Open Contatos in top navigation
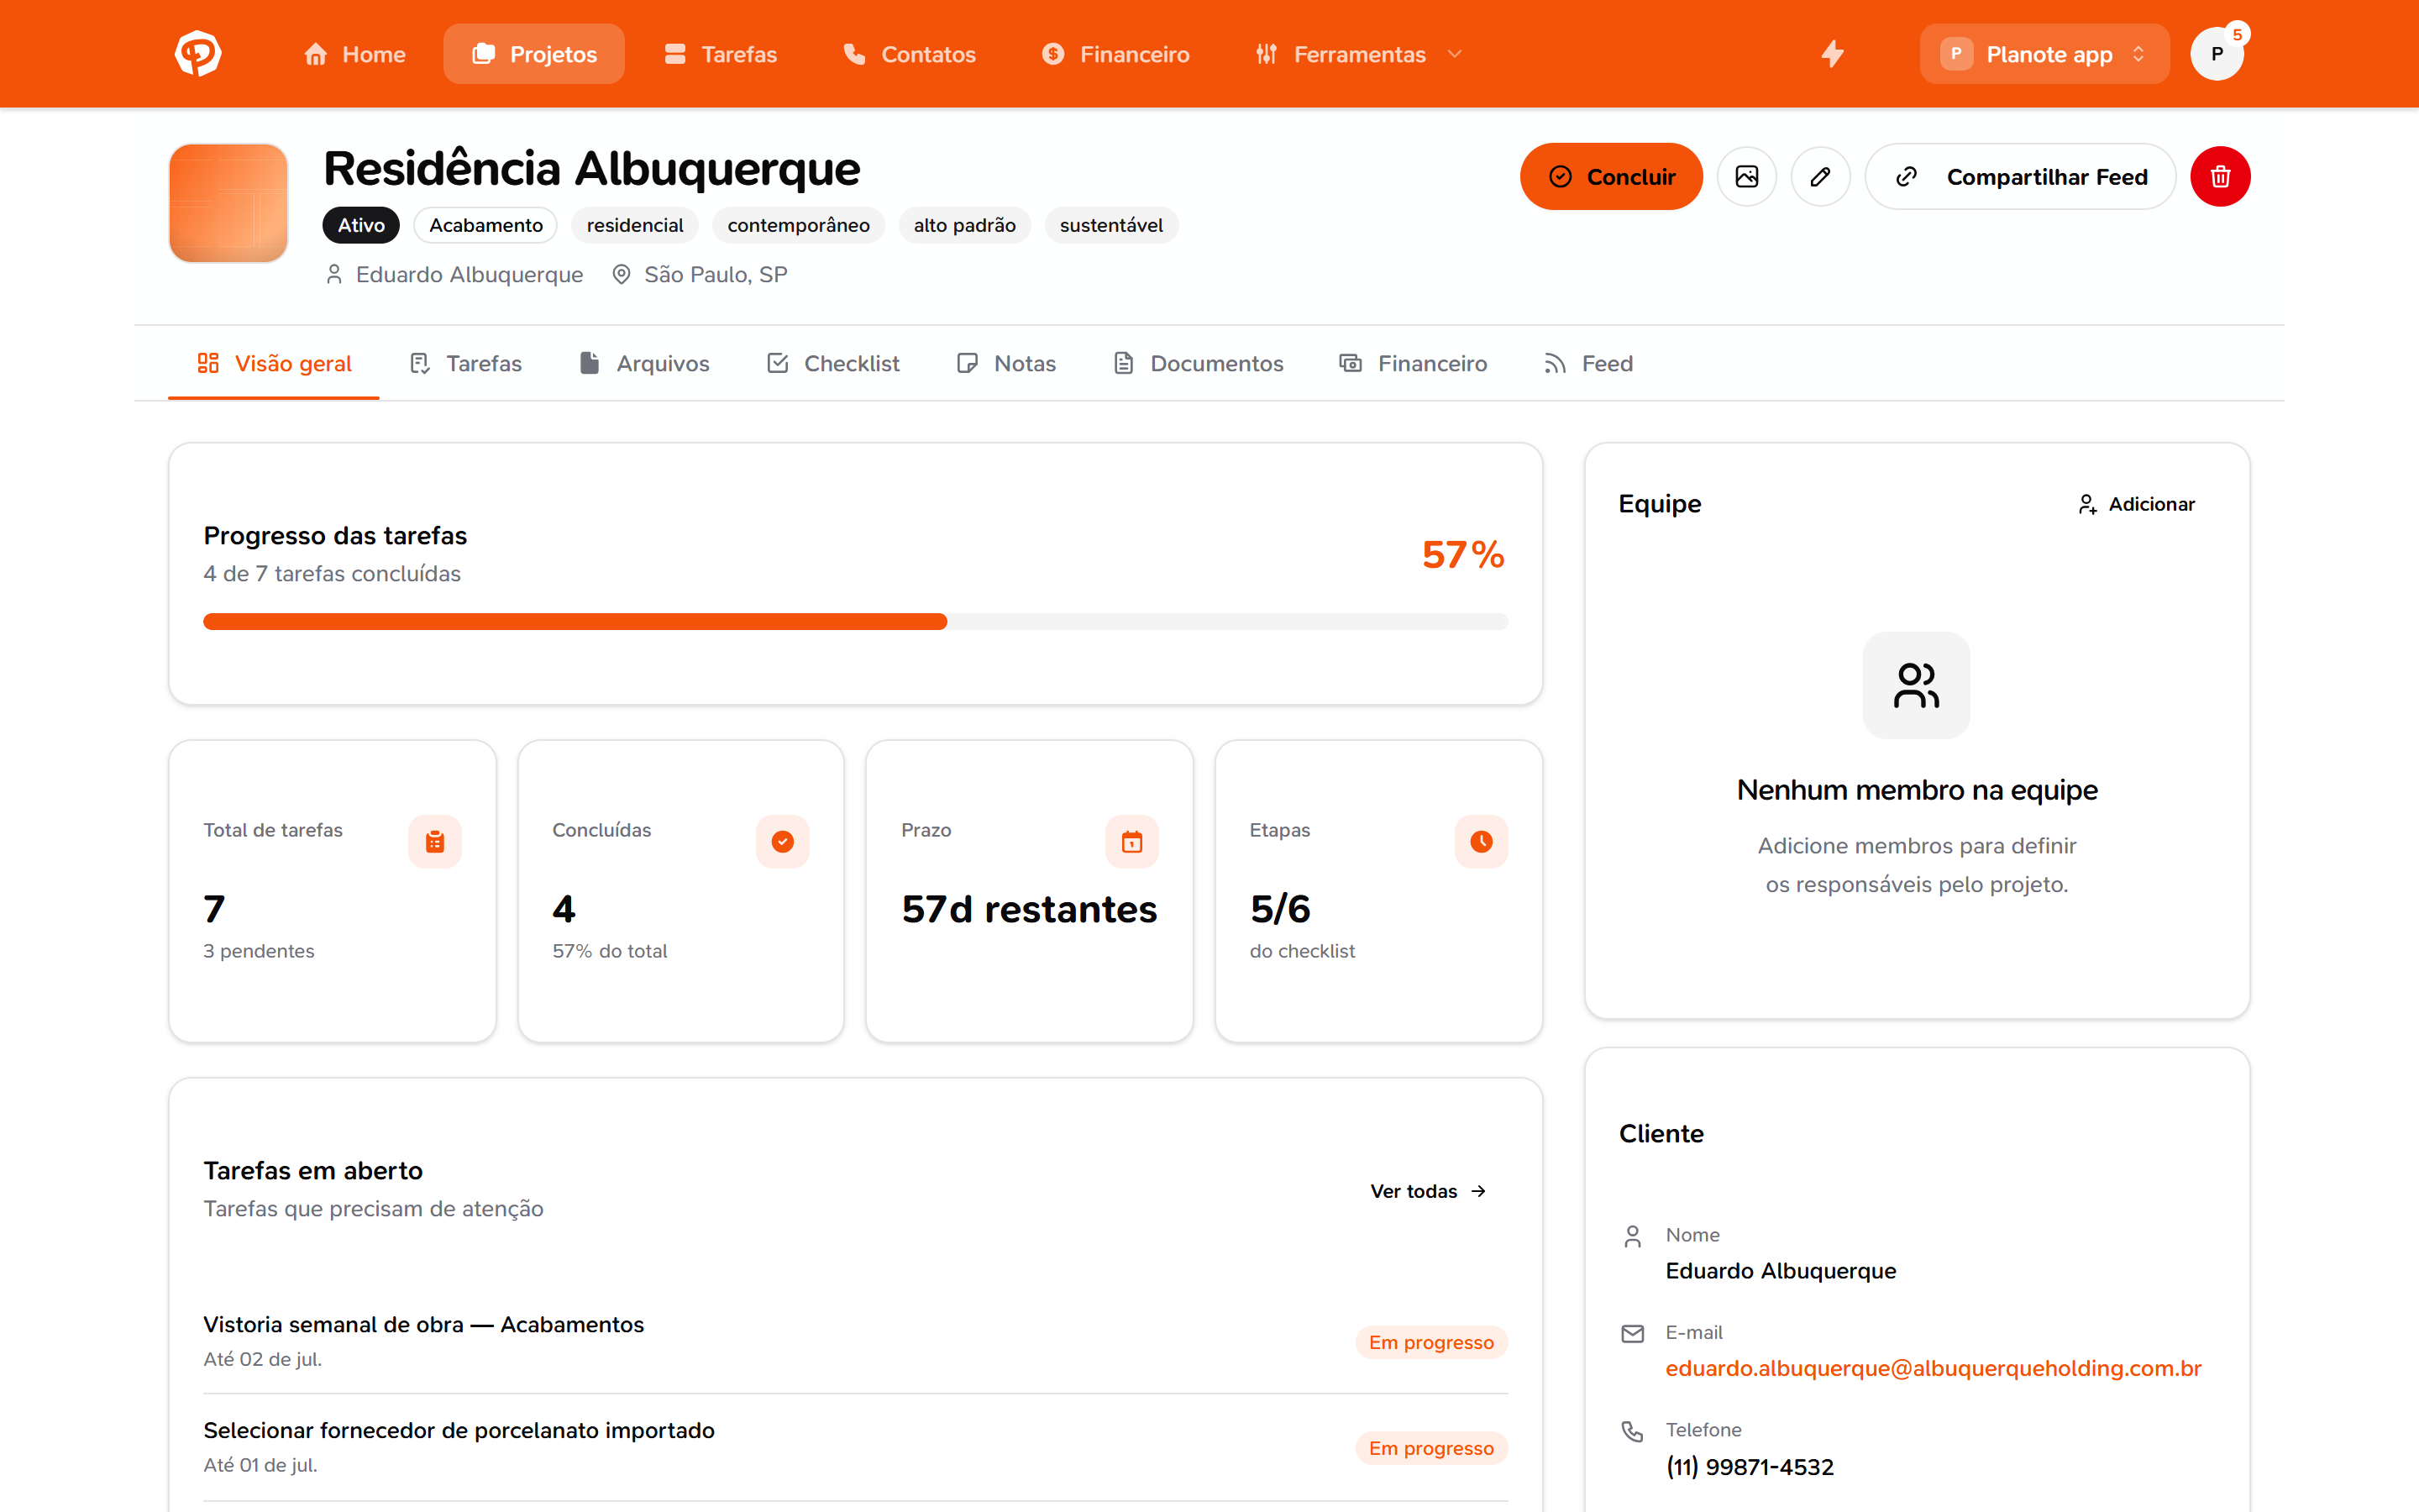 tap(909, 54)
